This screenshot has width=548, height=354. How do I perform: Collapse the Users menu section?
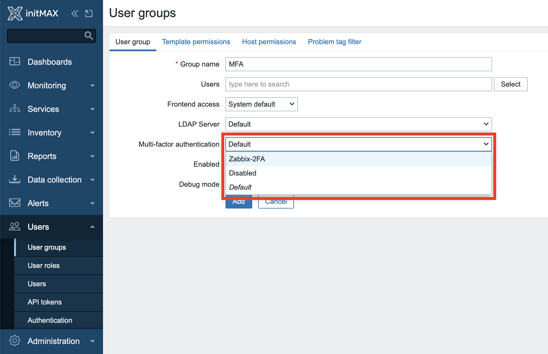click(x=92, y=227)
